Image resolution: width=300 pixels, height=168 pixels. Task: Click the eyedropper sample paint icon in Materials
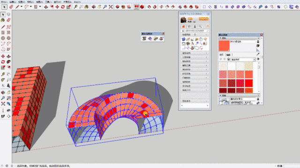click(x=258, y=54)
